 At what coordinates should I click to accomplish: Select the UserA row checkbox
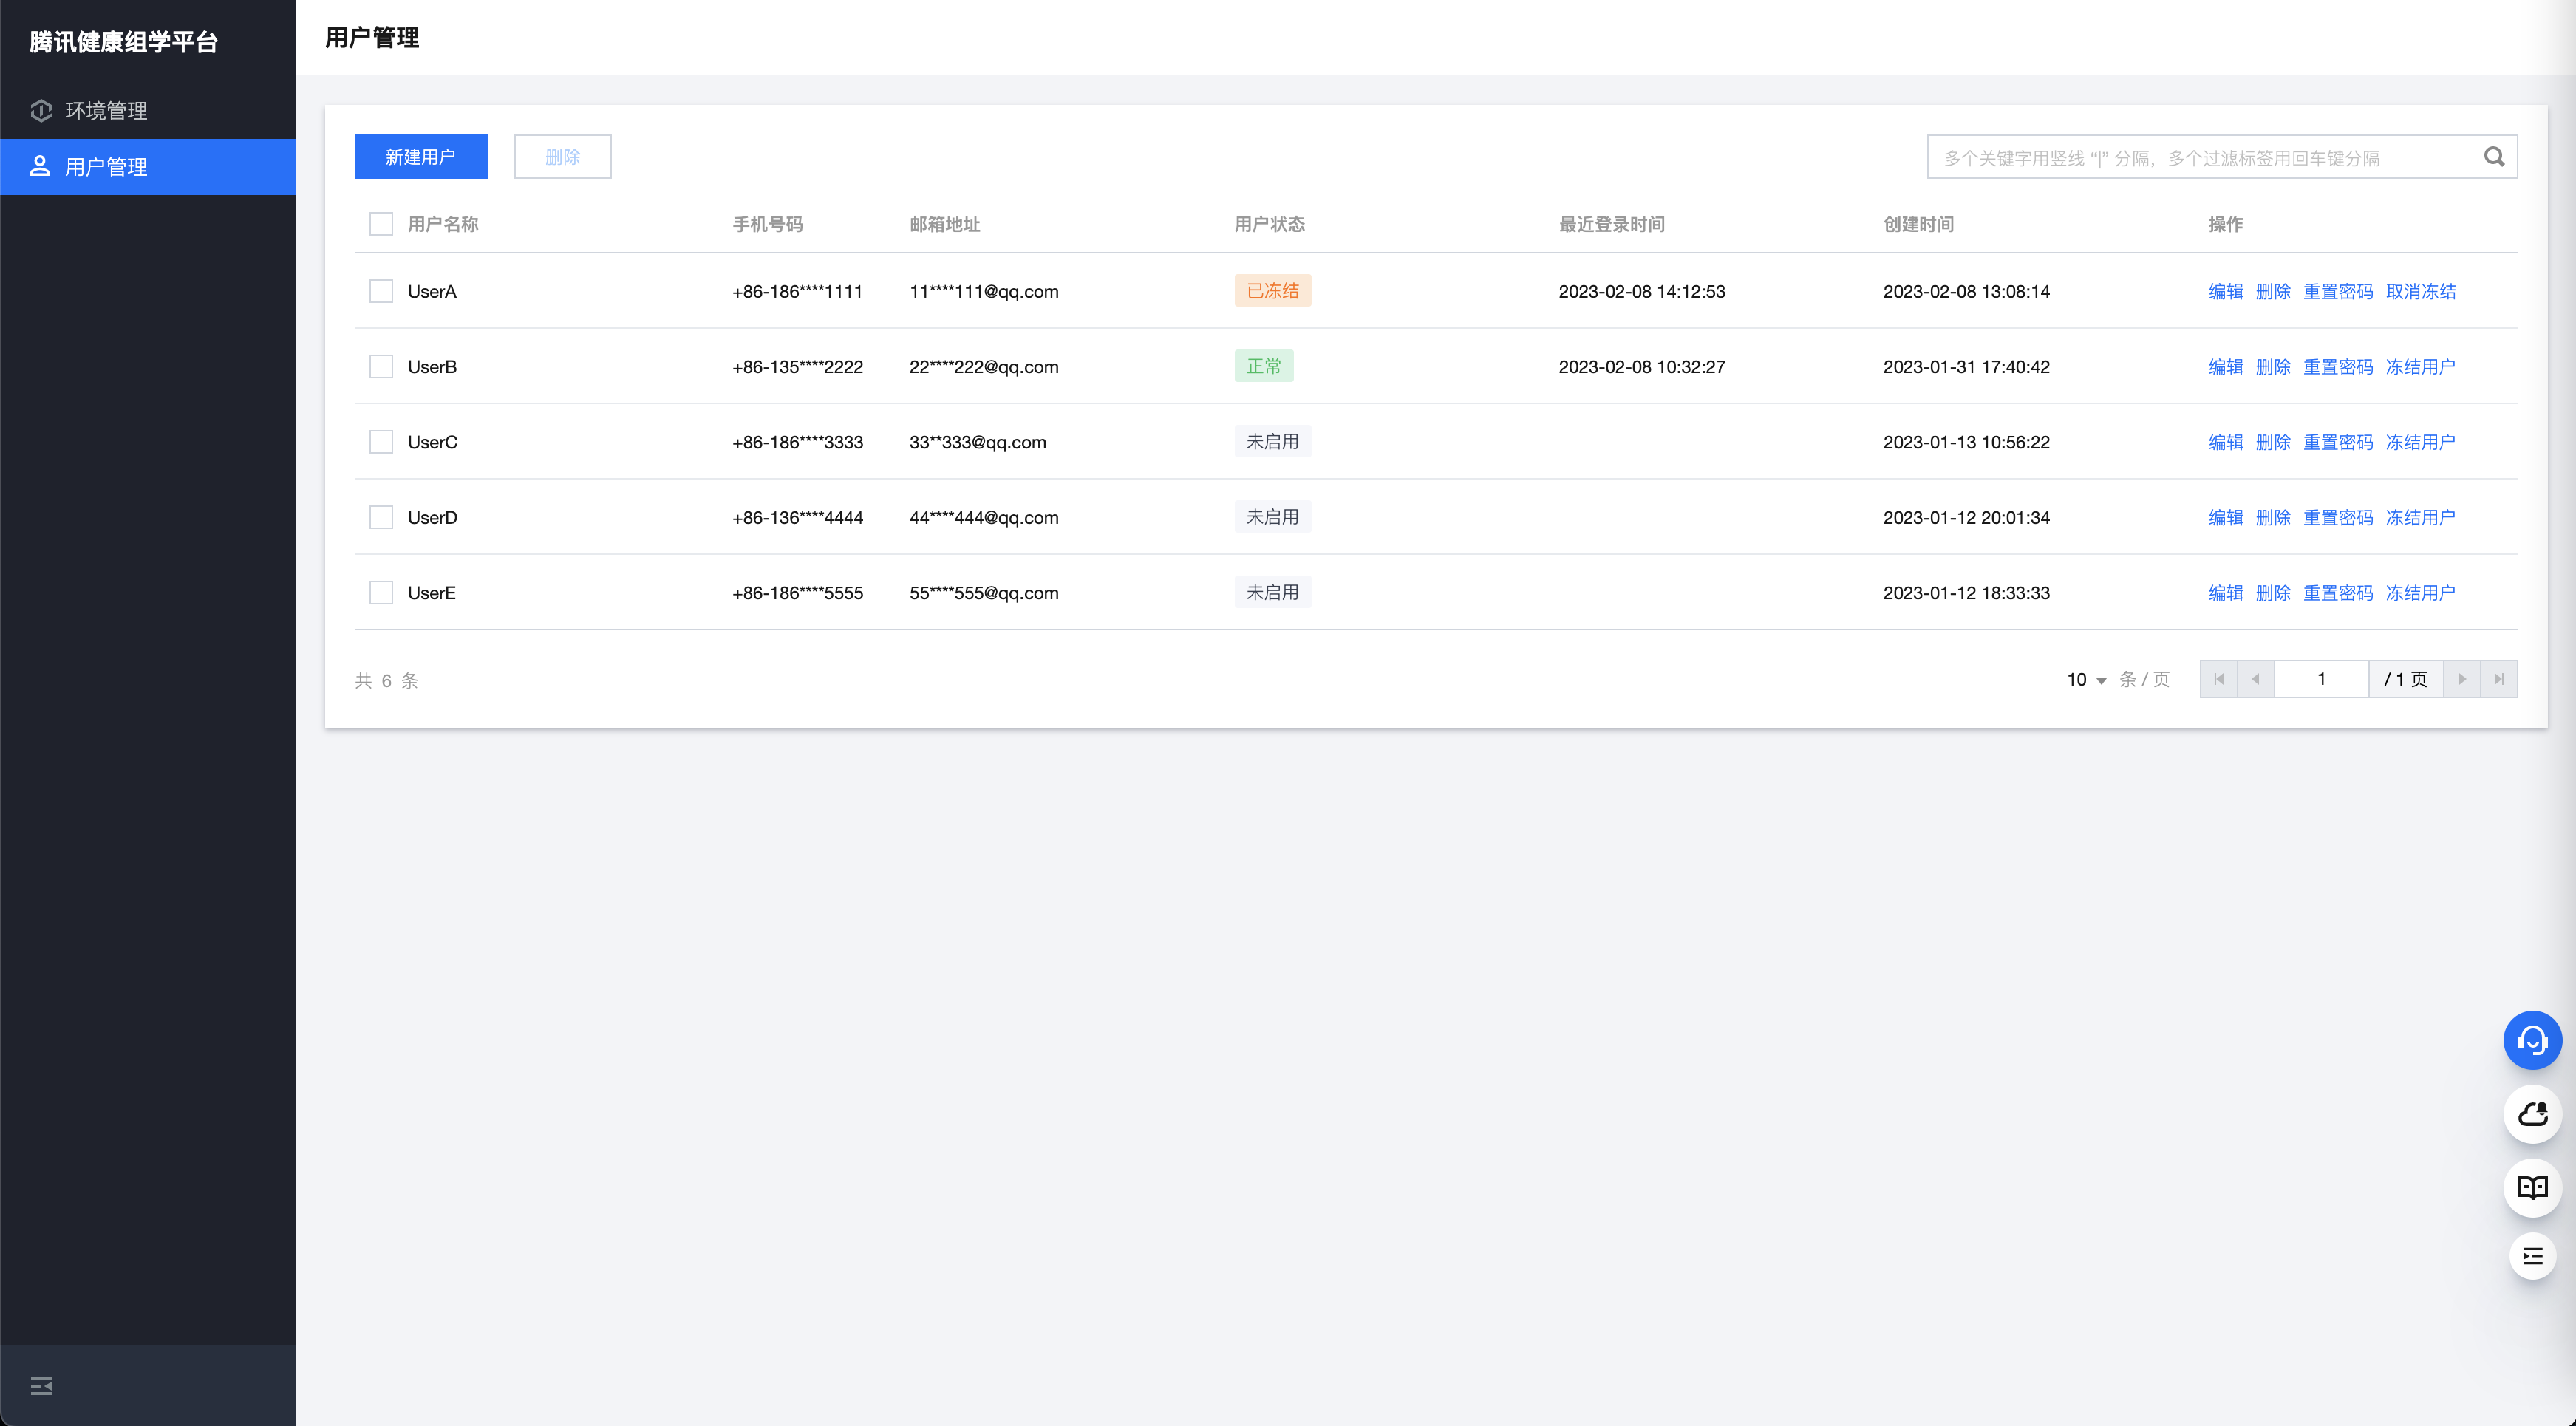381,291
